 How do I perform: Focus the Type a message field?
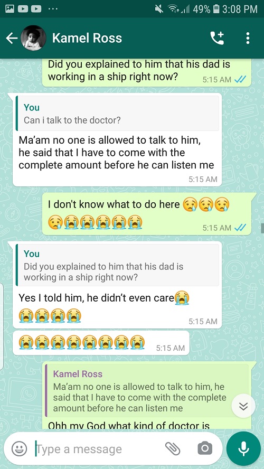[98, 448]
